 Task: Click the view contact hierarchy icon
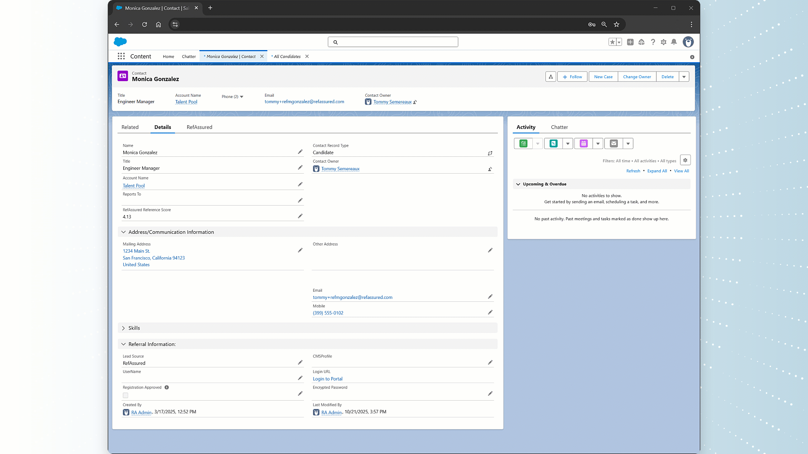click(550, 77)
